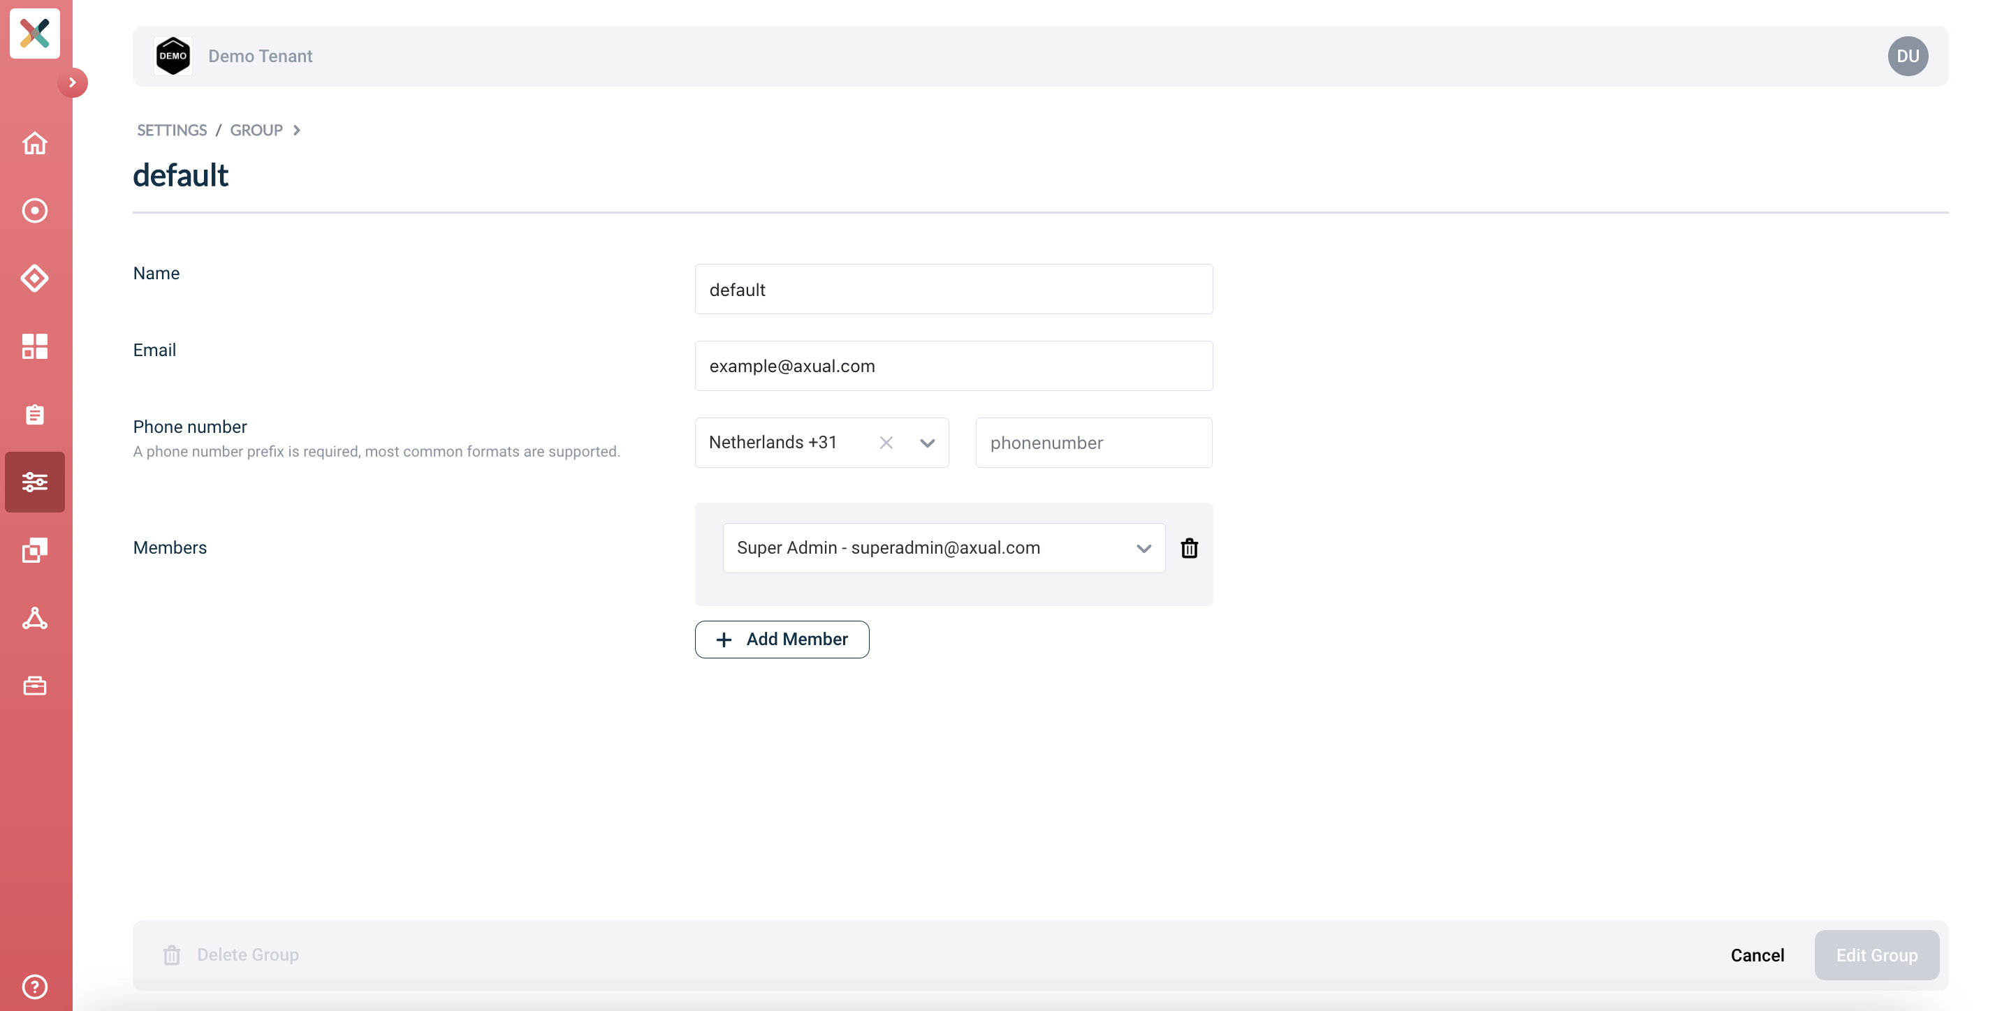Select the settings sliders sidebar icon
1995x1011 pixels.
[x=35, y=482]
